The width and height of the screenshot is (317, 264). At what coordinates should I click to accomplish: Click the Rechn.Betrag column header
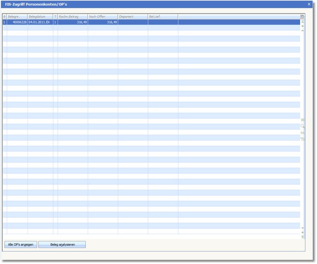[72, 17]
